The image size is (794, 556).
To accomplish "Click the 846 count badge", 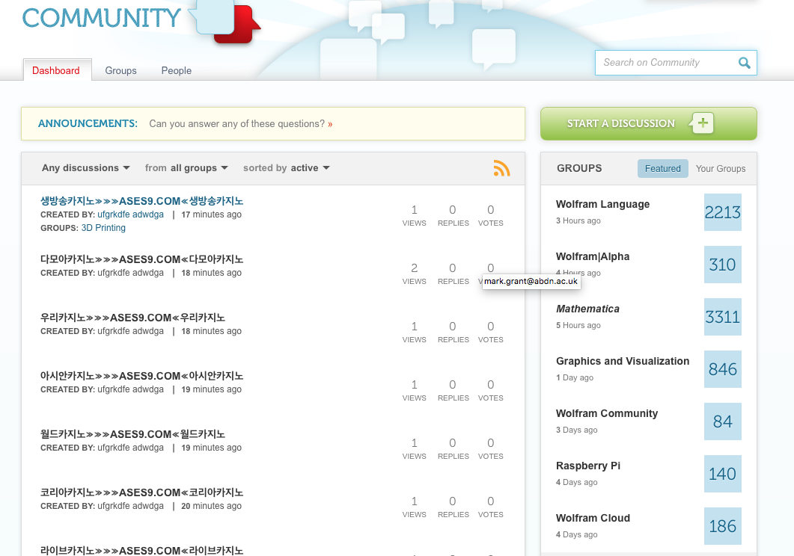I will click(723, 369).
